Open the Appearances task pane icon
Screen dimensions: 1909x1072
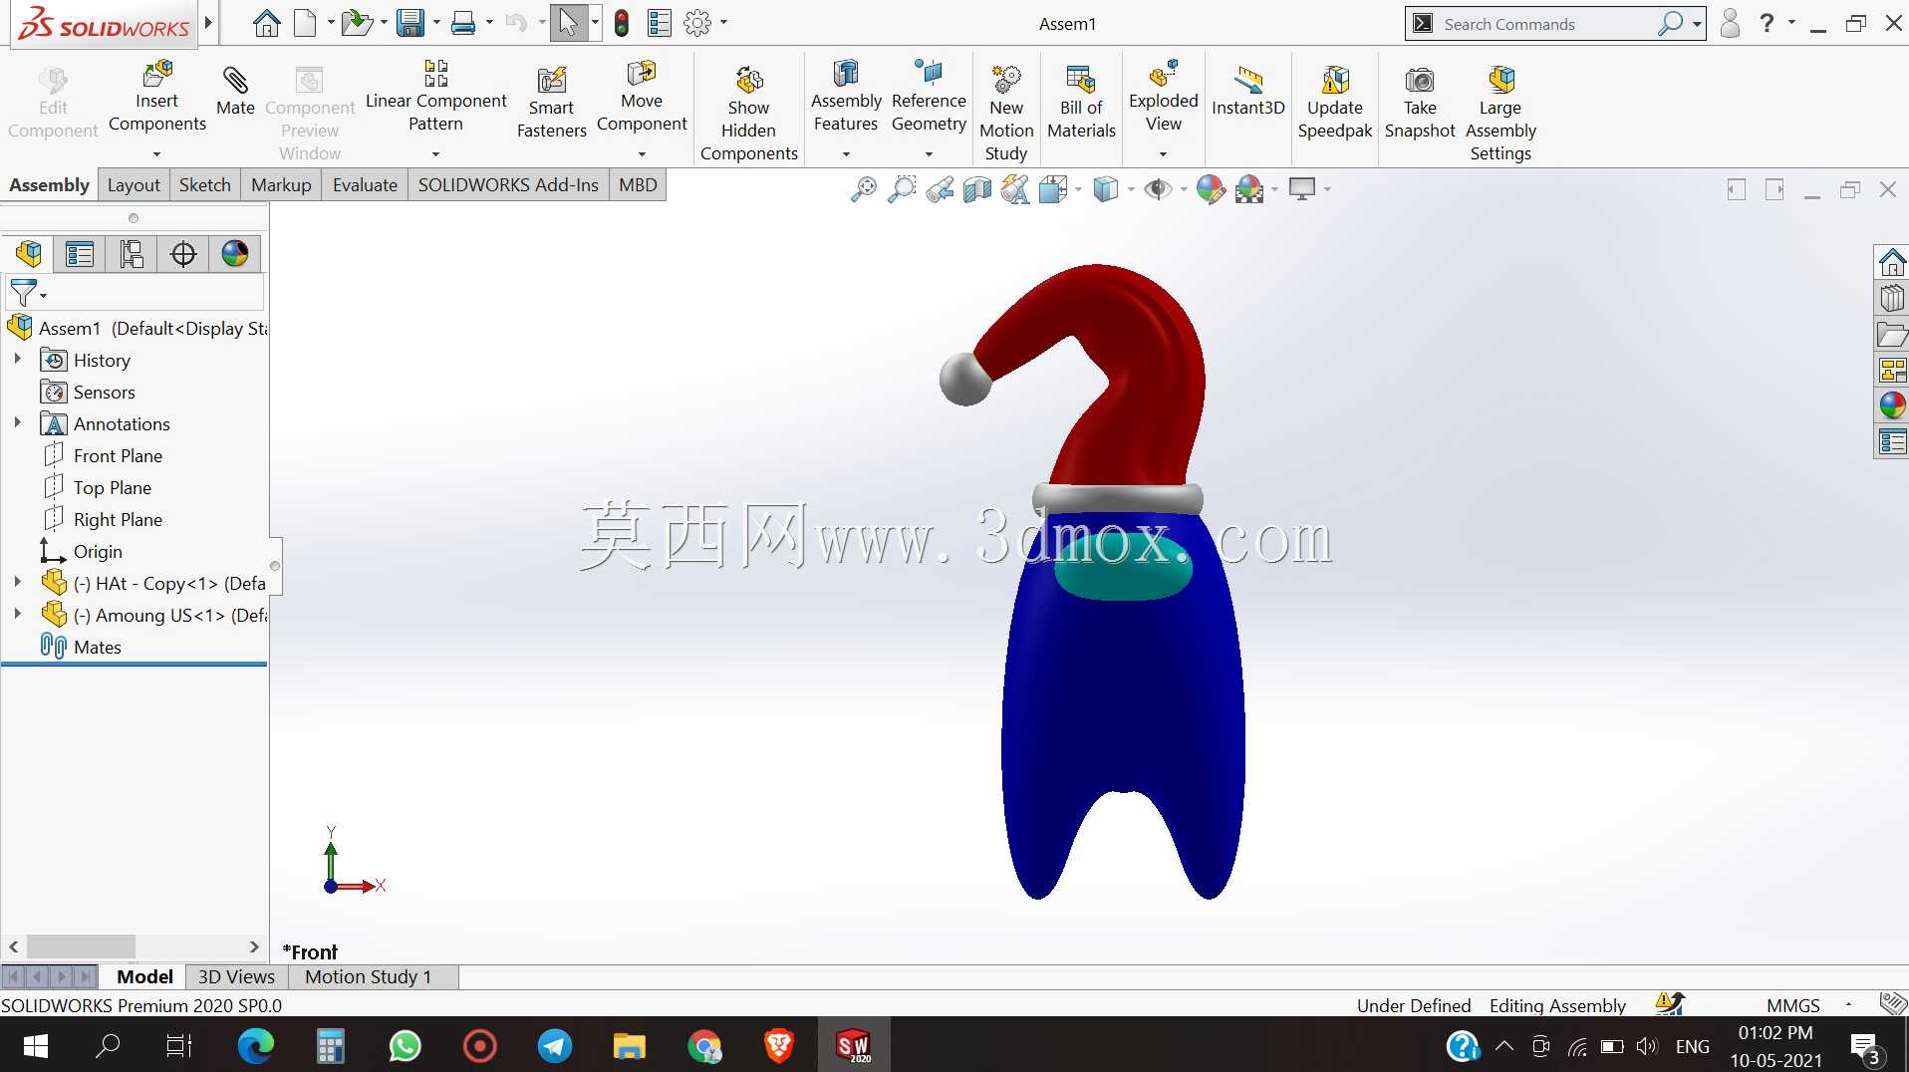(1892, 405)
